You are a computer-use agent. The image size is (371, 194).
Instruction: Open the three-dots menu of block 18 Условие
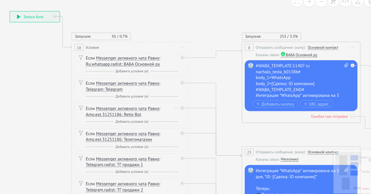pyautogui.click(x=182, y=47)
